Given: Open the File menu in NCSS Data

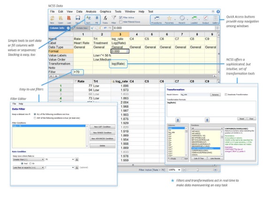Looking at the screenshot, I should pos(52,11).
